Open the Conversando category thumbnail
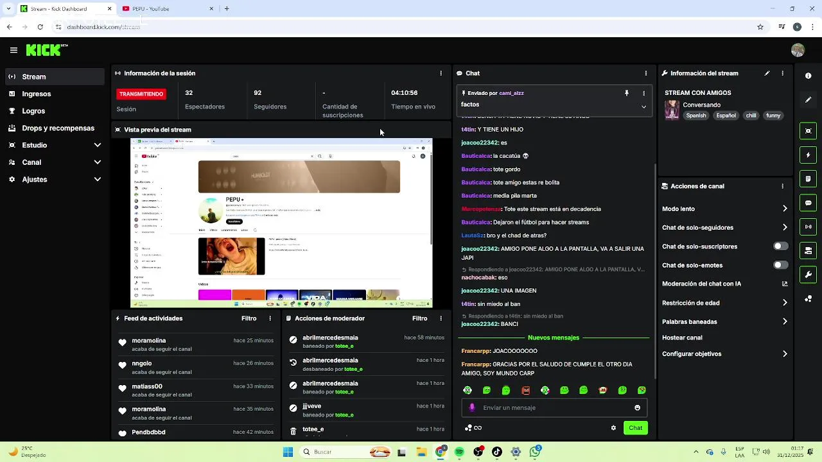 (x=672, y=110)
